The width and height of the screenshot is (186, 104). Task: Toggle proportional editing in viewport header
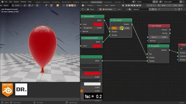click(x=37, y=5)
